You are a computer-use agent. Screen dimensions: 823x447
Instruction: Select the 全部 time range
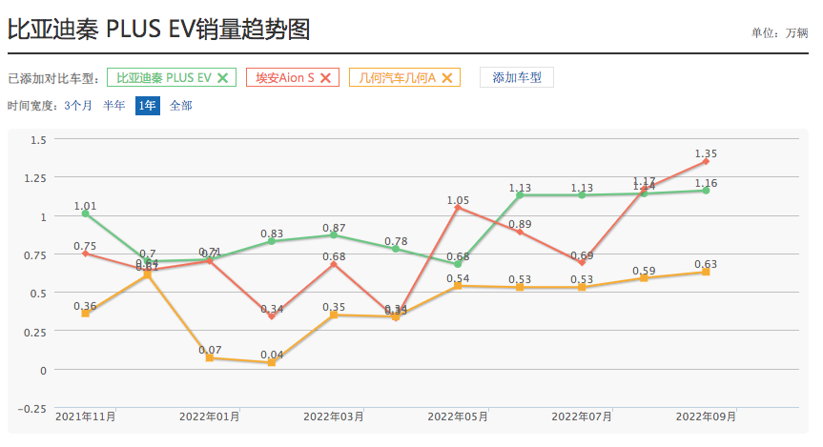180,106
